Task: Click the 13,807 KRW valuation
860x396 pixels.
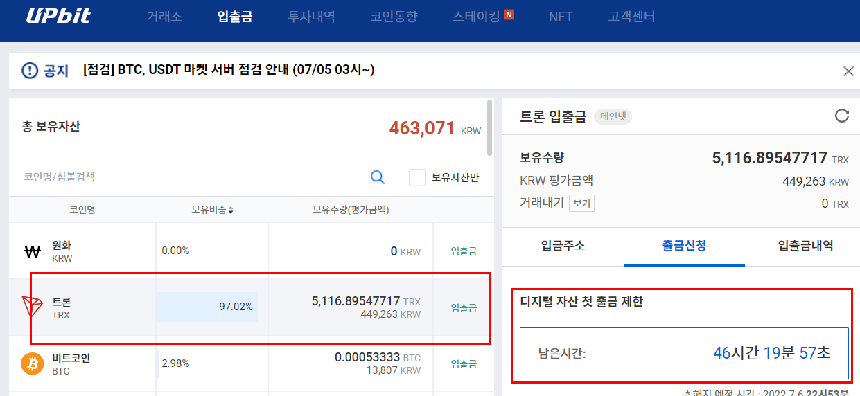Action: (393, 370)
